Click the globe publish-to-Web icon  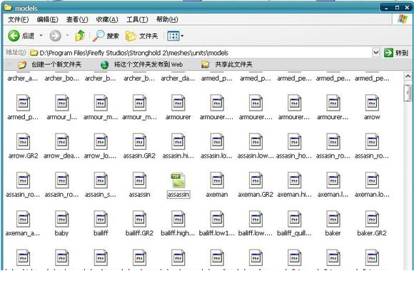tap(104, 65)
